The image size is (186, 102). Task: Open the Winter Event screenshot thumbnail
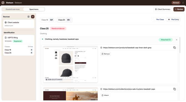(x=71, y=94)
